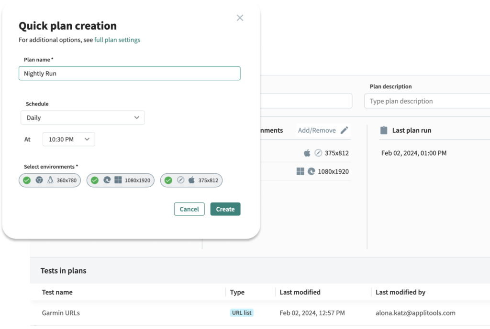Select the Chrome browser icon in 360x780 environment

39,180
